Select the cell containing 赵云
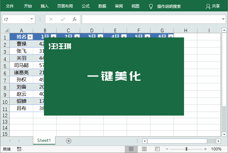 (21, 94)
